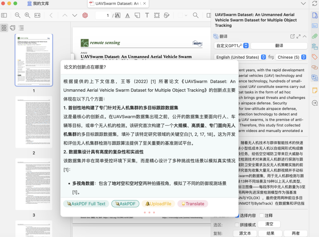Enable the 注释 checkbox
Viewport: 319px width, 237px height.
coord(262,216)
